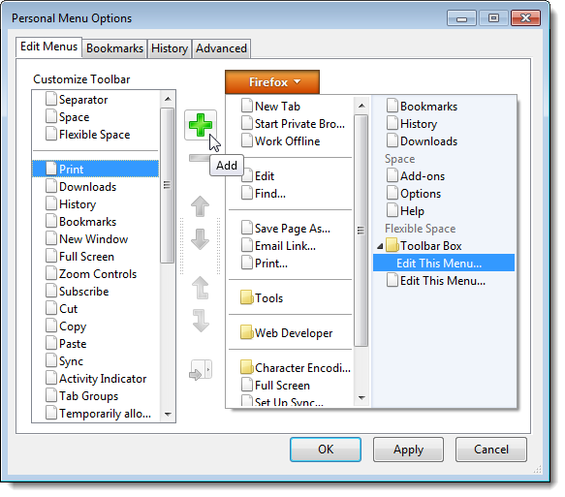
Task: Confirm with the OK button
Action: 326,450
